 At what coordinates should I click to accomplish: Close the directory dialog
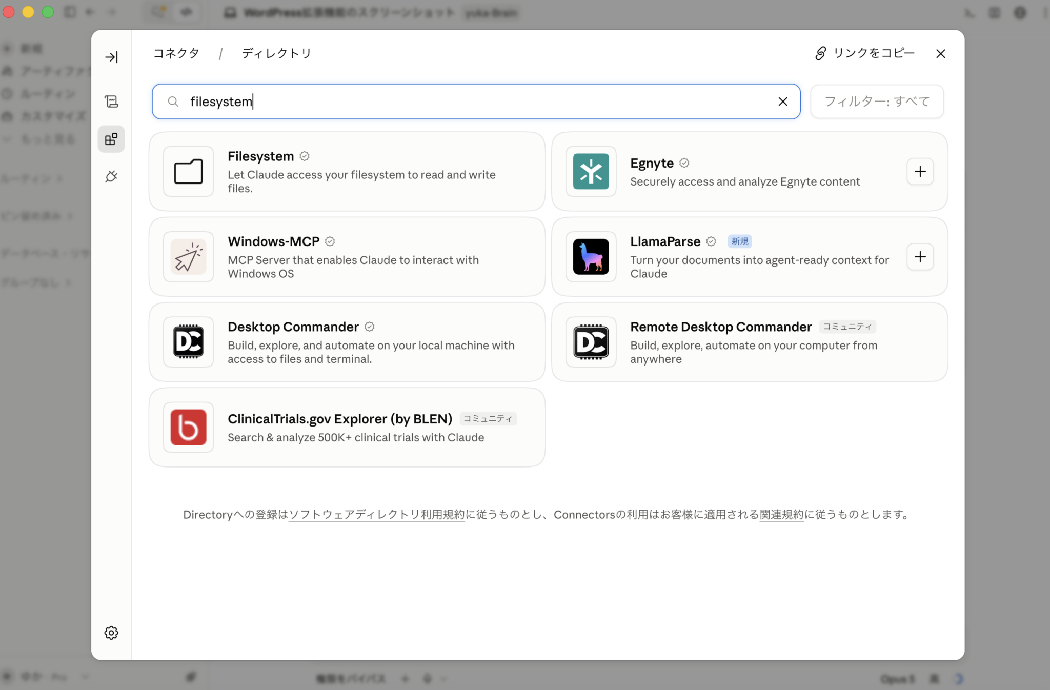pos(940,54)
